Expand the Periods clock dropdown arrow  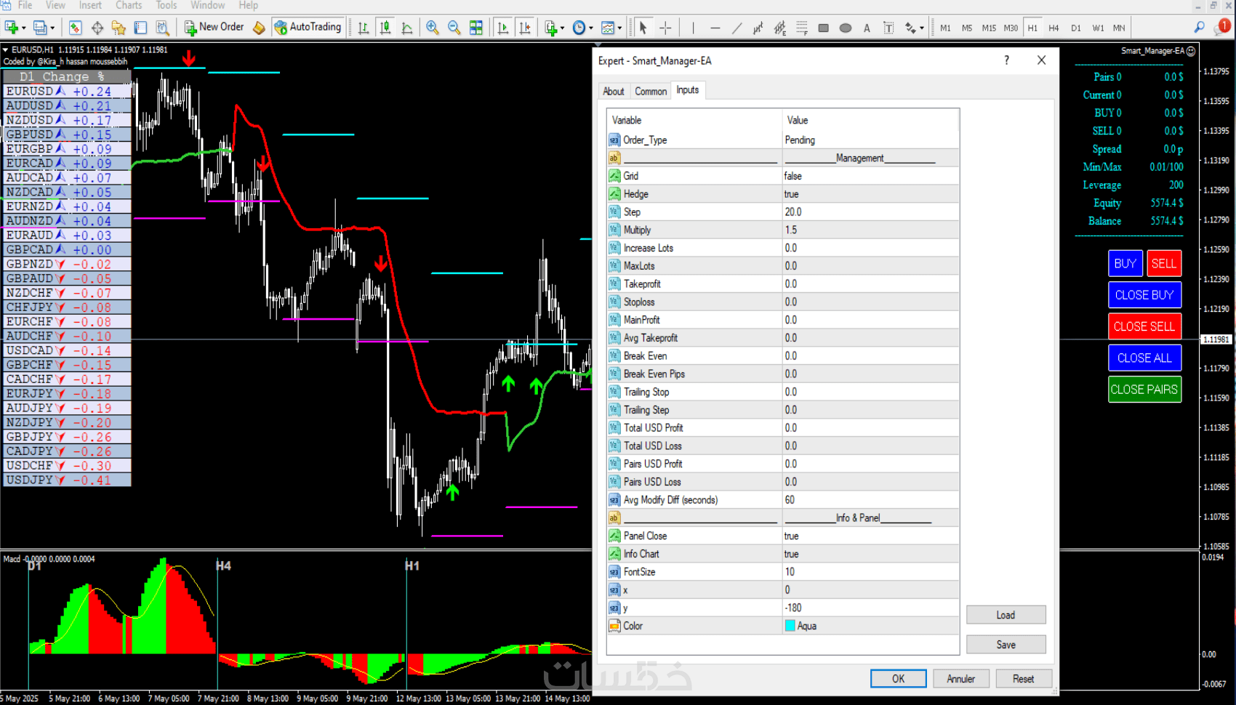click(590, 28)
